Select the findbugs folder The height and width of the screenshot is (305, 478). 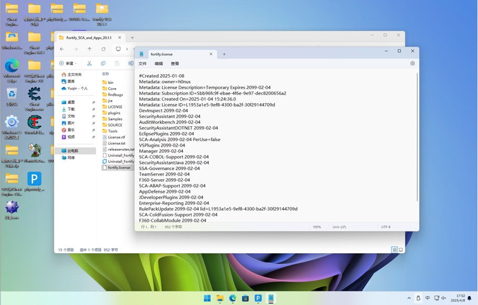[115, 95]
